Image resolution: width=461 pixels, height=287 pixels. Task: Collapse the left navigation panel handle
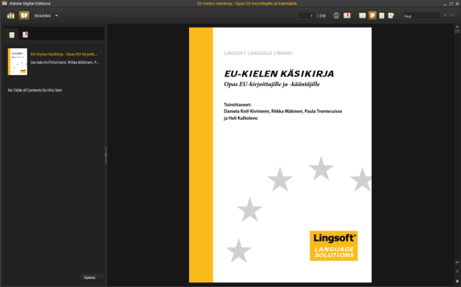pyautogui.click(x=106, y=155)
